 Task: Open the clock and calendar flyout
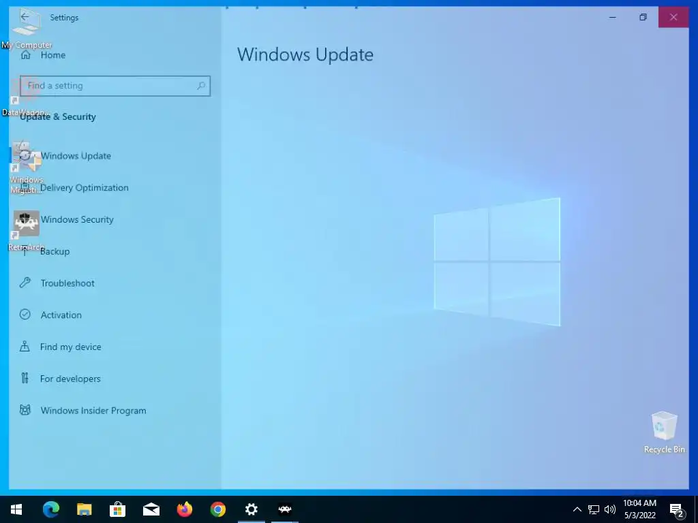pyautogui.click(x=639, y=509)
